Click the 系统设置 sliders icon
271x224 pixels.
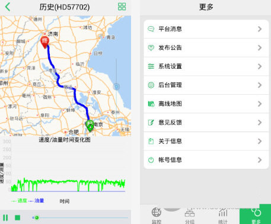(151, 66)
